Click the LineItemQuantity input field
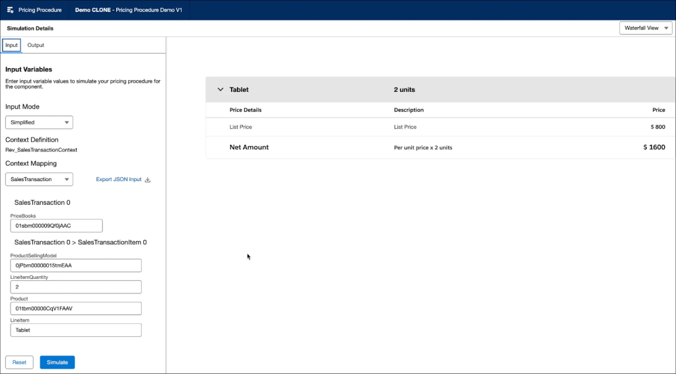This screenshot has width=676, height=374. point(76,287)
